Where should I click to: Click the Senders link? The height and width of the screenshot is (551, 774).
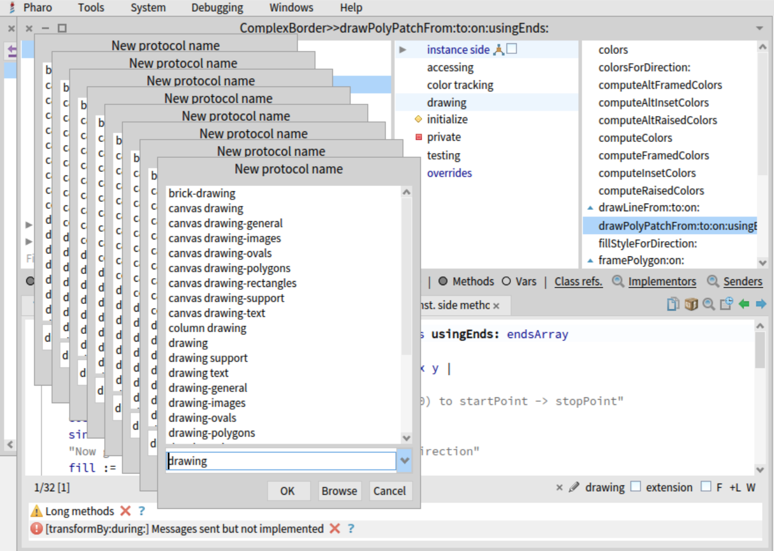click(743, 281)
